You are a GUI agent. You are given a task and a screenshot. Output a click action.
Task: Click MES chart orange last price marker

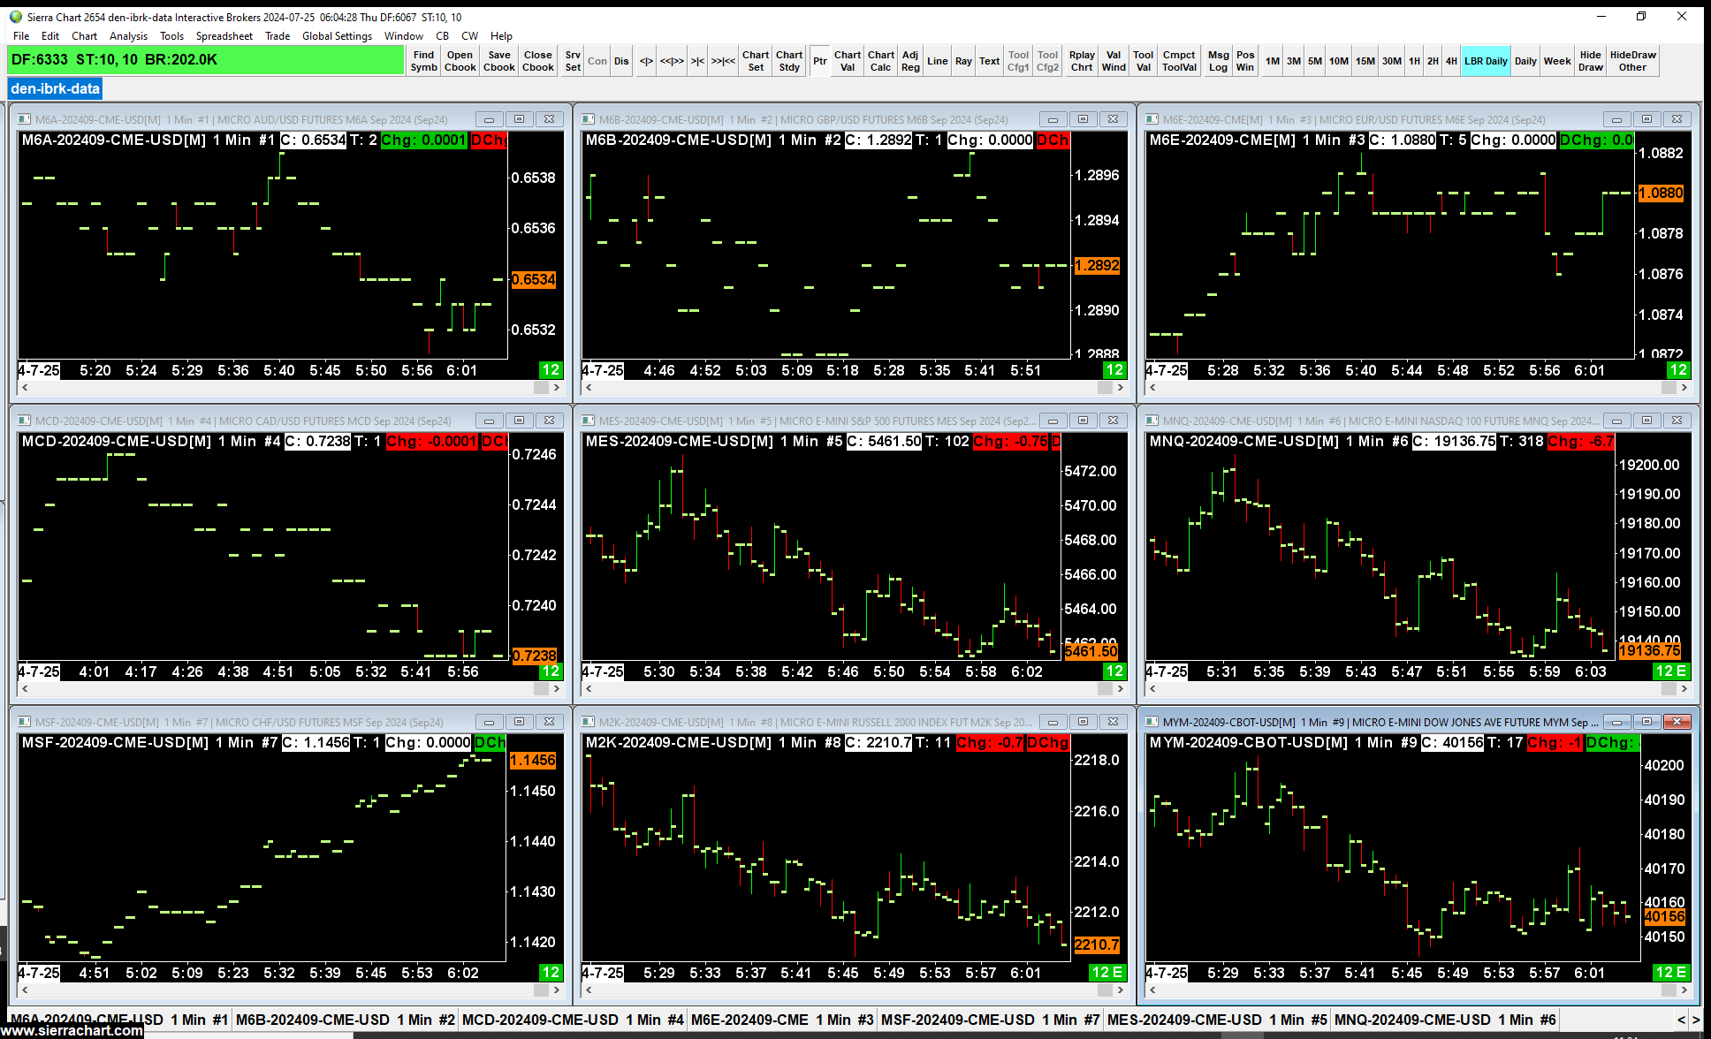point(1091,651)
